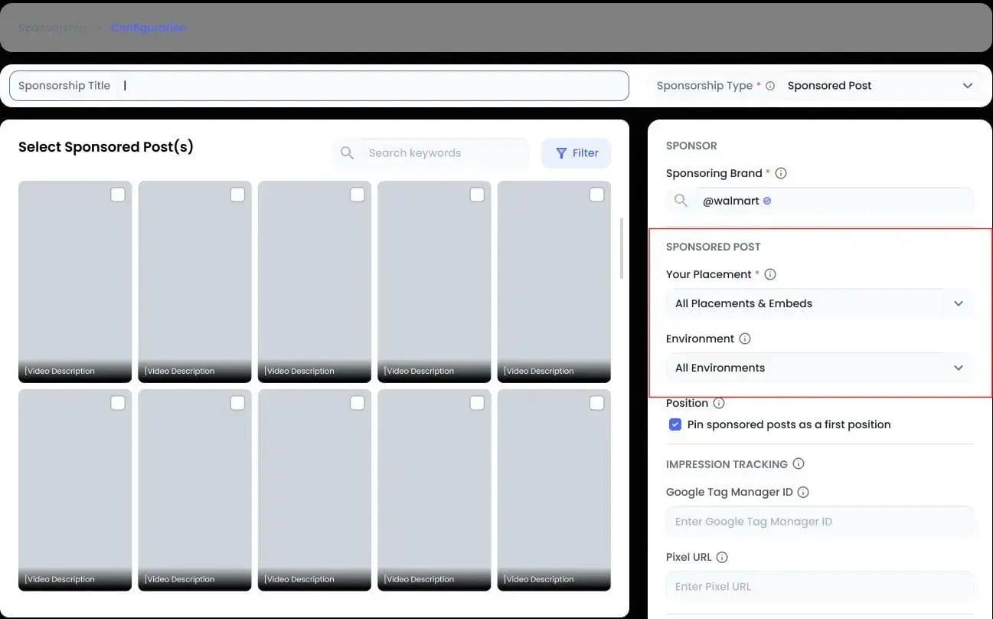Click the info icon beside Environment label
The image size is (993, 619).
coord(745,339)
